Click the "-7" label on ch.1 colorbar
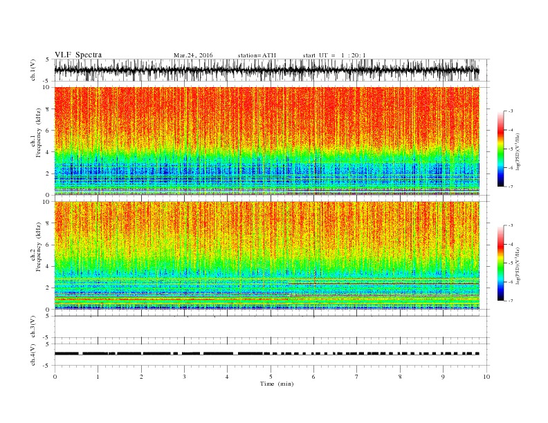 coord(511,187)
